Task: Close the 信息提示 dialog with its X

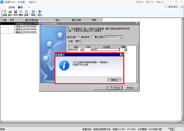Action: pyautogui.click(x=121, y=55)
